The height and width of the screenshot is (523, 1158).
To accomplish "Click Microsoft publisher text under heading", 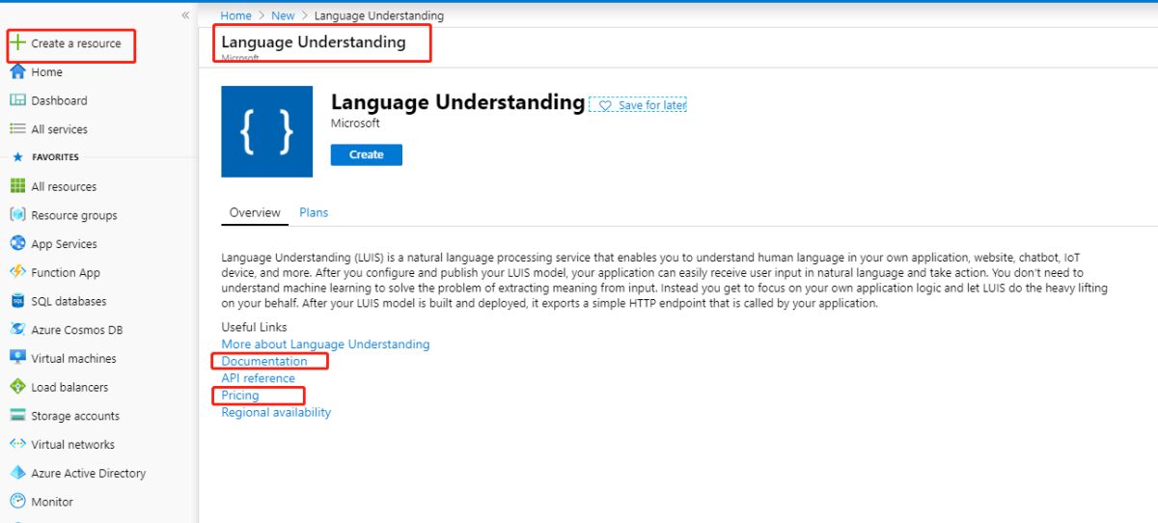I will [355, 124].
